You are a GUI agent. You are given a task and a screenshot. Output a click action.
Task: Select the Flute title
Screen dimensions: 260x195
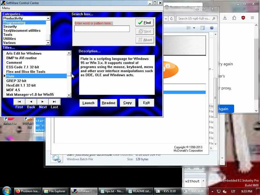coord(36,76)
